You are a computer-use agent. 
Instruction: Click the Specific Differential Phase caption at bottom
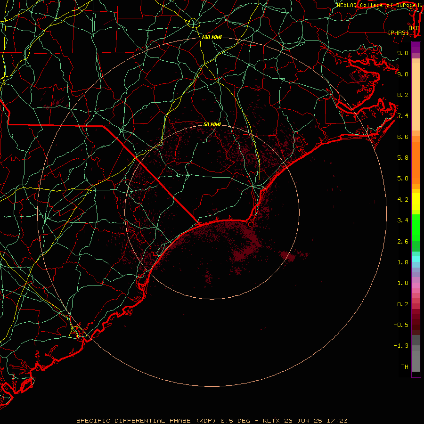tap(212, 421)
